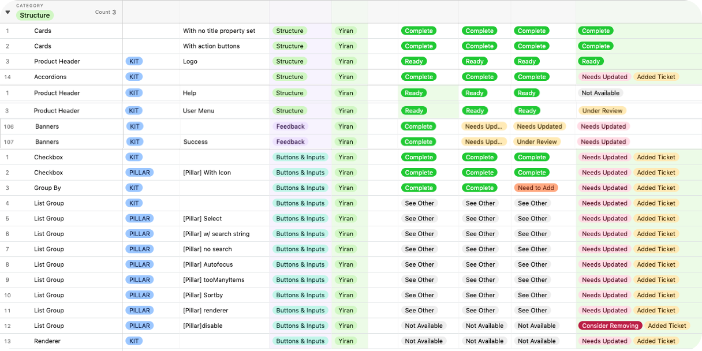Click 'Yiran' tag in the Accordions row
Image resolution: width=702 pixels, height=351 pixels.
(346, 77)
